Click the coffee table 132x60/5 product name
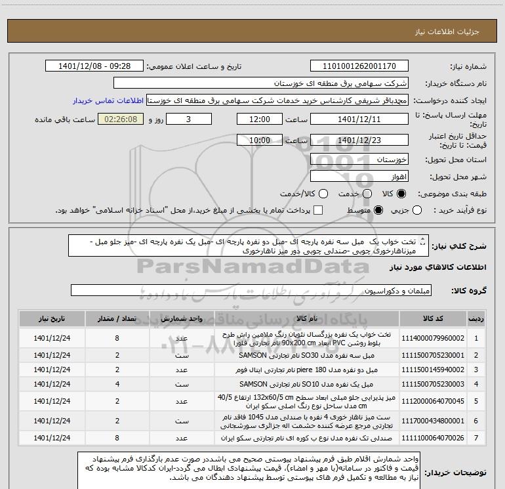The width and height of the screenshot is (505, 489). coord(307,402)
